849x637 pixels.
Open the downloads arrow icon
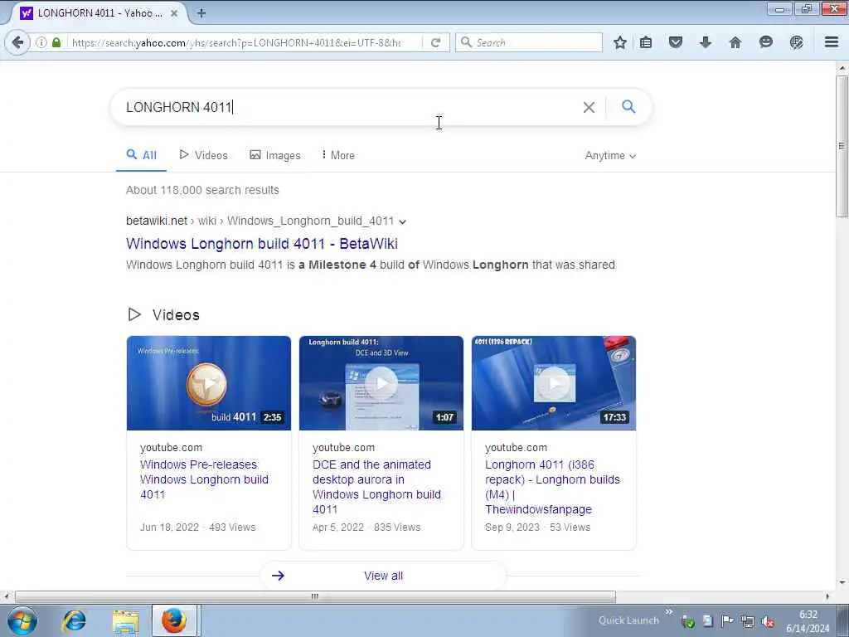click(705, 42)
